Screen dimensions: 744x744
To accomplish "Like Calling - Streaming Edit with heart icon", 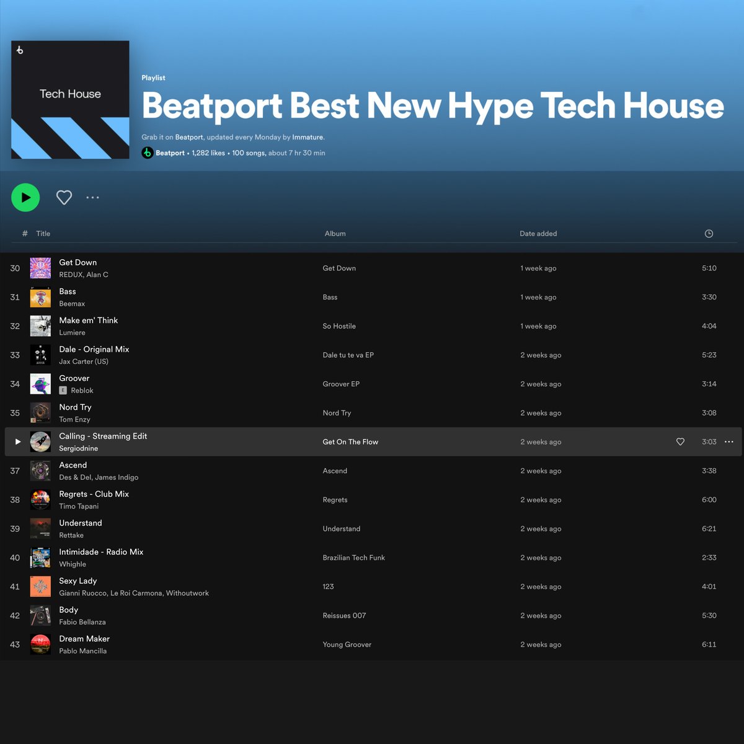I will click(x=680, y=441).
